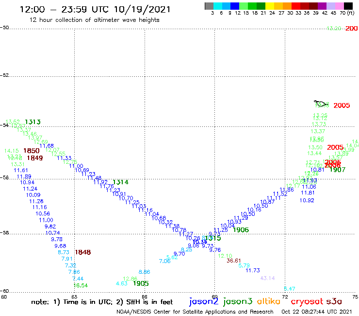The height and width of the screenshot is (316, 359).
Task: Click the 'cryosat' satellite label
Action: (x=307, y=302)
